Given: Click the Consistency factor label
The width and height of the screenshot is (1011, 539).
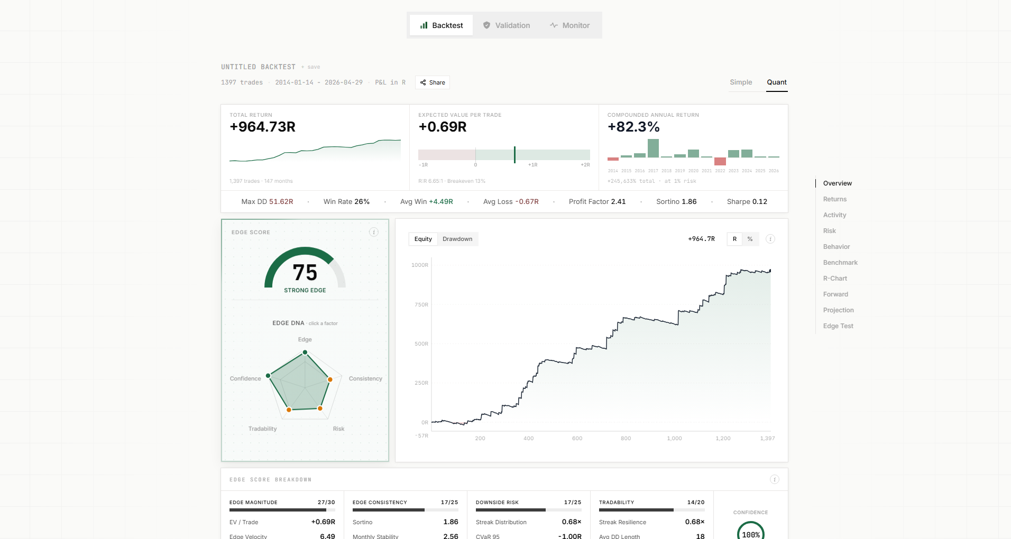Looking at the screenshot, I should 365,379.
